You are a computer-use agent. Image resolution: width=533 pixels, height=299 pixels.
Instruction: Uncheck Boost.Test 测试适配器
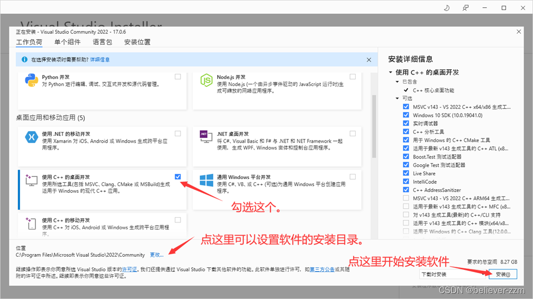[x=406, y=156]
